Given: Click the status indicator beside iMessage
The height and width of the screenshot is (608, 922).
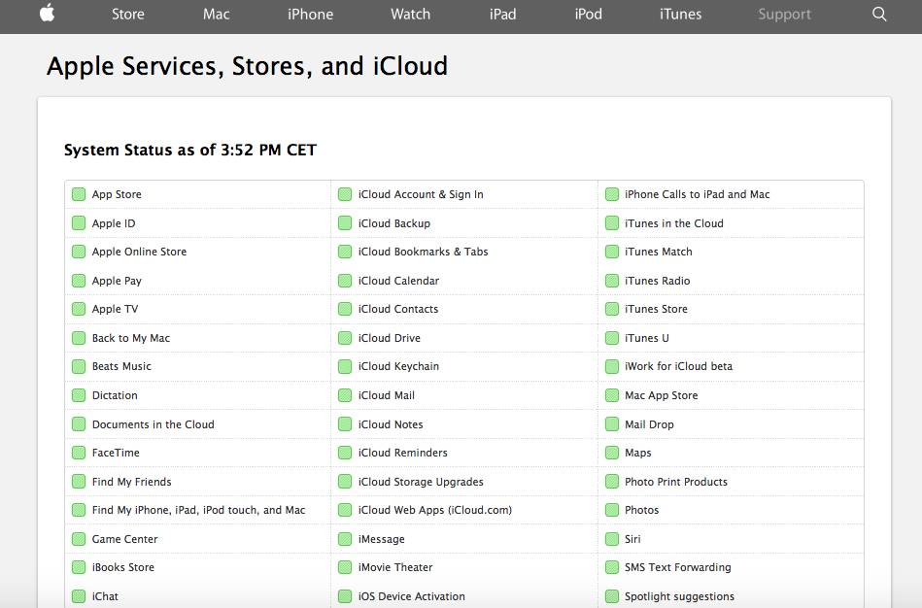Looking at the screenshot, I should click(x=345, y=539).
